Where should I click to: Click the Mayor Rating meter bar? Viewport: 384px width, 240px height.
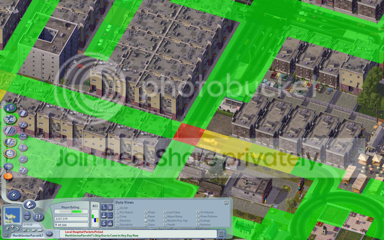tap(71, 212)
